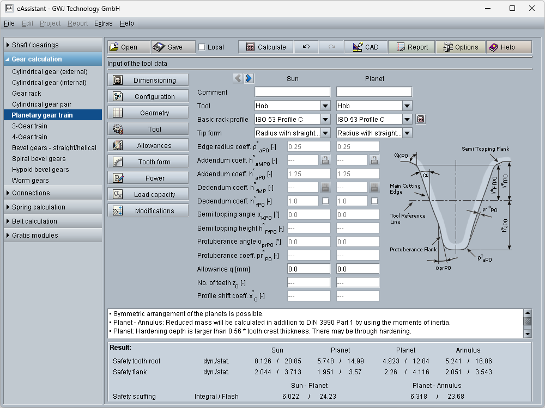545x408 pixels.
Task: Click calculator icon beside Planet rack profile
Action: click(421, 119)
